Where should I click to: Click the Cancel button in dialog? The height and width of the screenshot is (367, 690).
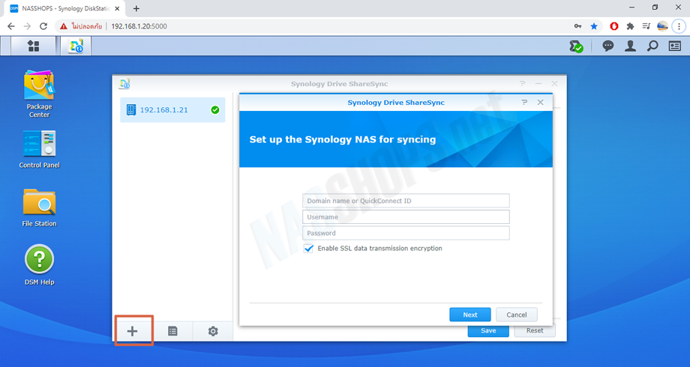(517, 315)
